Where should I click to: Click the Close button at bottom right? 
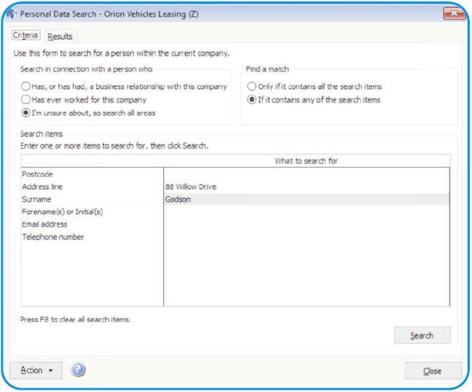(x=432, y=371)
